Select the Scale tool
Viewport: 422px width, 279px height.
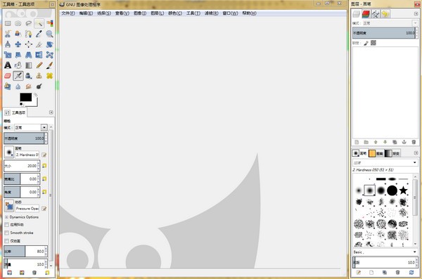[8, 55]
